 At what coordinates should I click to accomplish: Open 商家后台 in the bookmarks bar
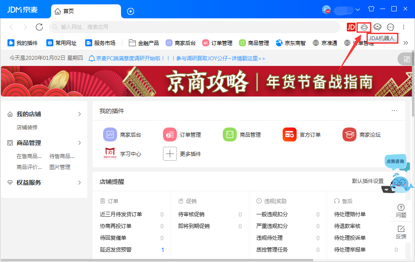pos(180,43)
